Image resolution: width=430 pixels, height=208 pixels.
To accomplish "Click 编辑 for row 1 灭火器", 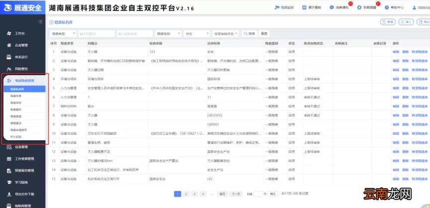I will (396, 52).
